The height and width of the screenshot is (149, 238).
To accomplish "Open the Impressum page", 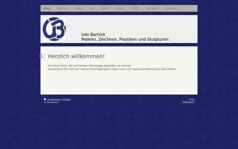I will point(171,8).
